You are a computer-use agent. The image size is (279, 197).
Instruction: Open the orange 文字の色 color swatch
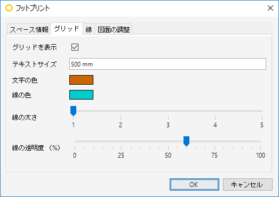(x=81, y=80)
